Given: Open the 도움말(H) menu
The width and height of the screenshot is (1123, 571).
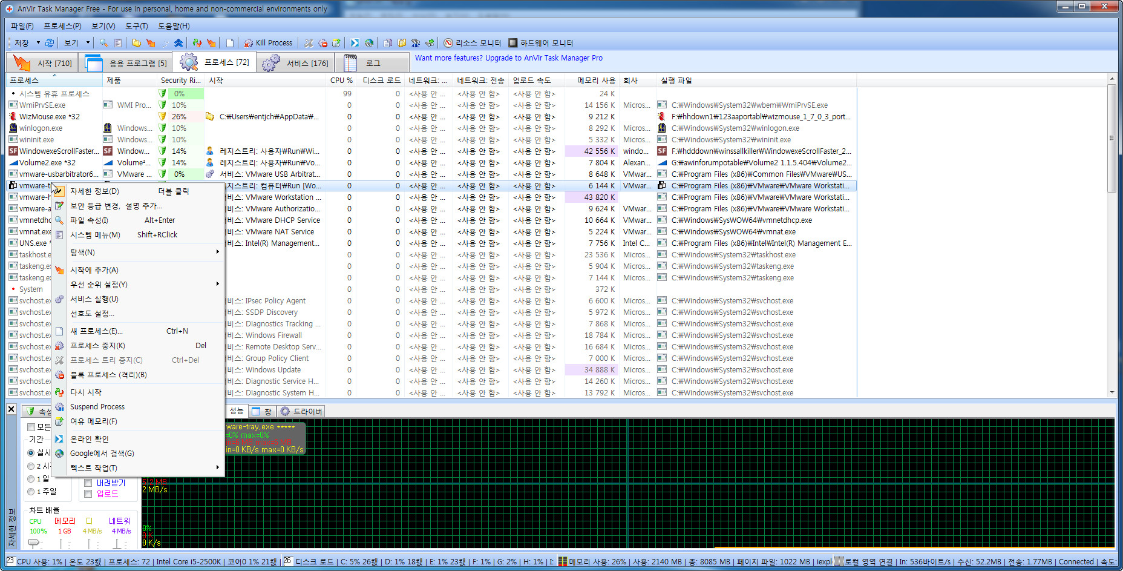Looking at the screenshot, I should [x=174, y=26].
